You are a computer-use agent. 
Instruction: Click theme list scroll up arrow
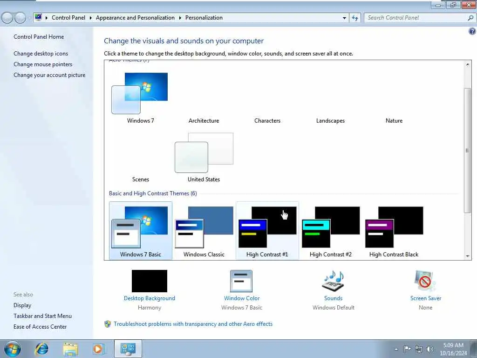coord(468,64)
